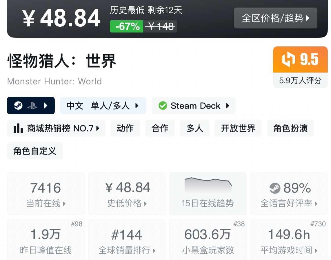
Task: Expand the 中文 单人/多人 language details
Action: coord(103,106)
